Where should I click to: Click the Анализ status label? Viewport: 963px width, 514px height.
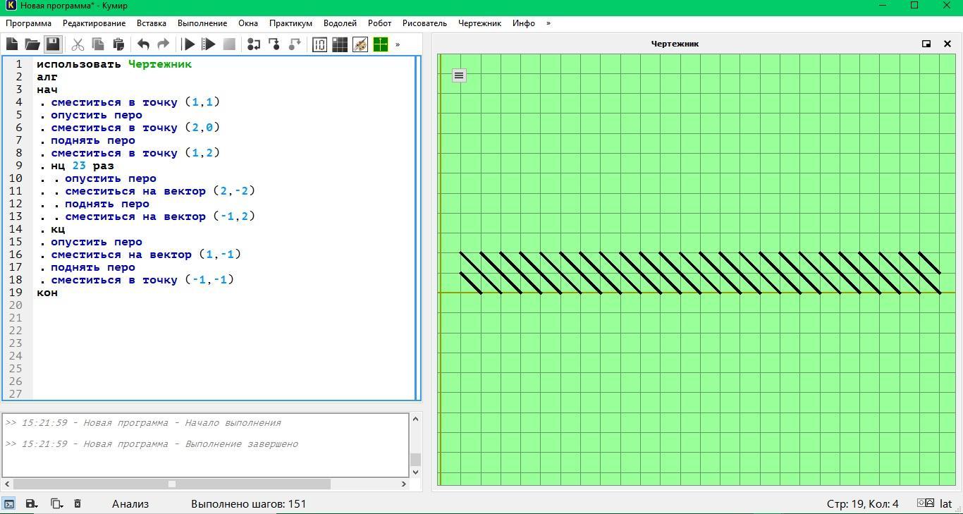point(130,504)
